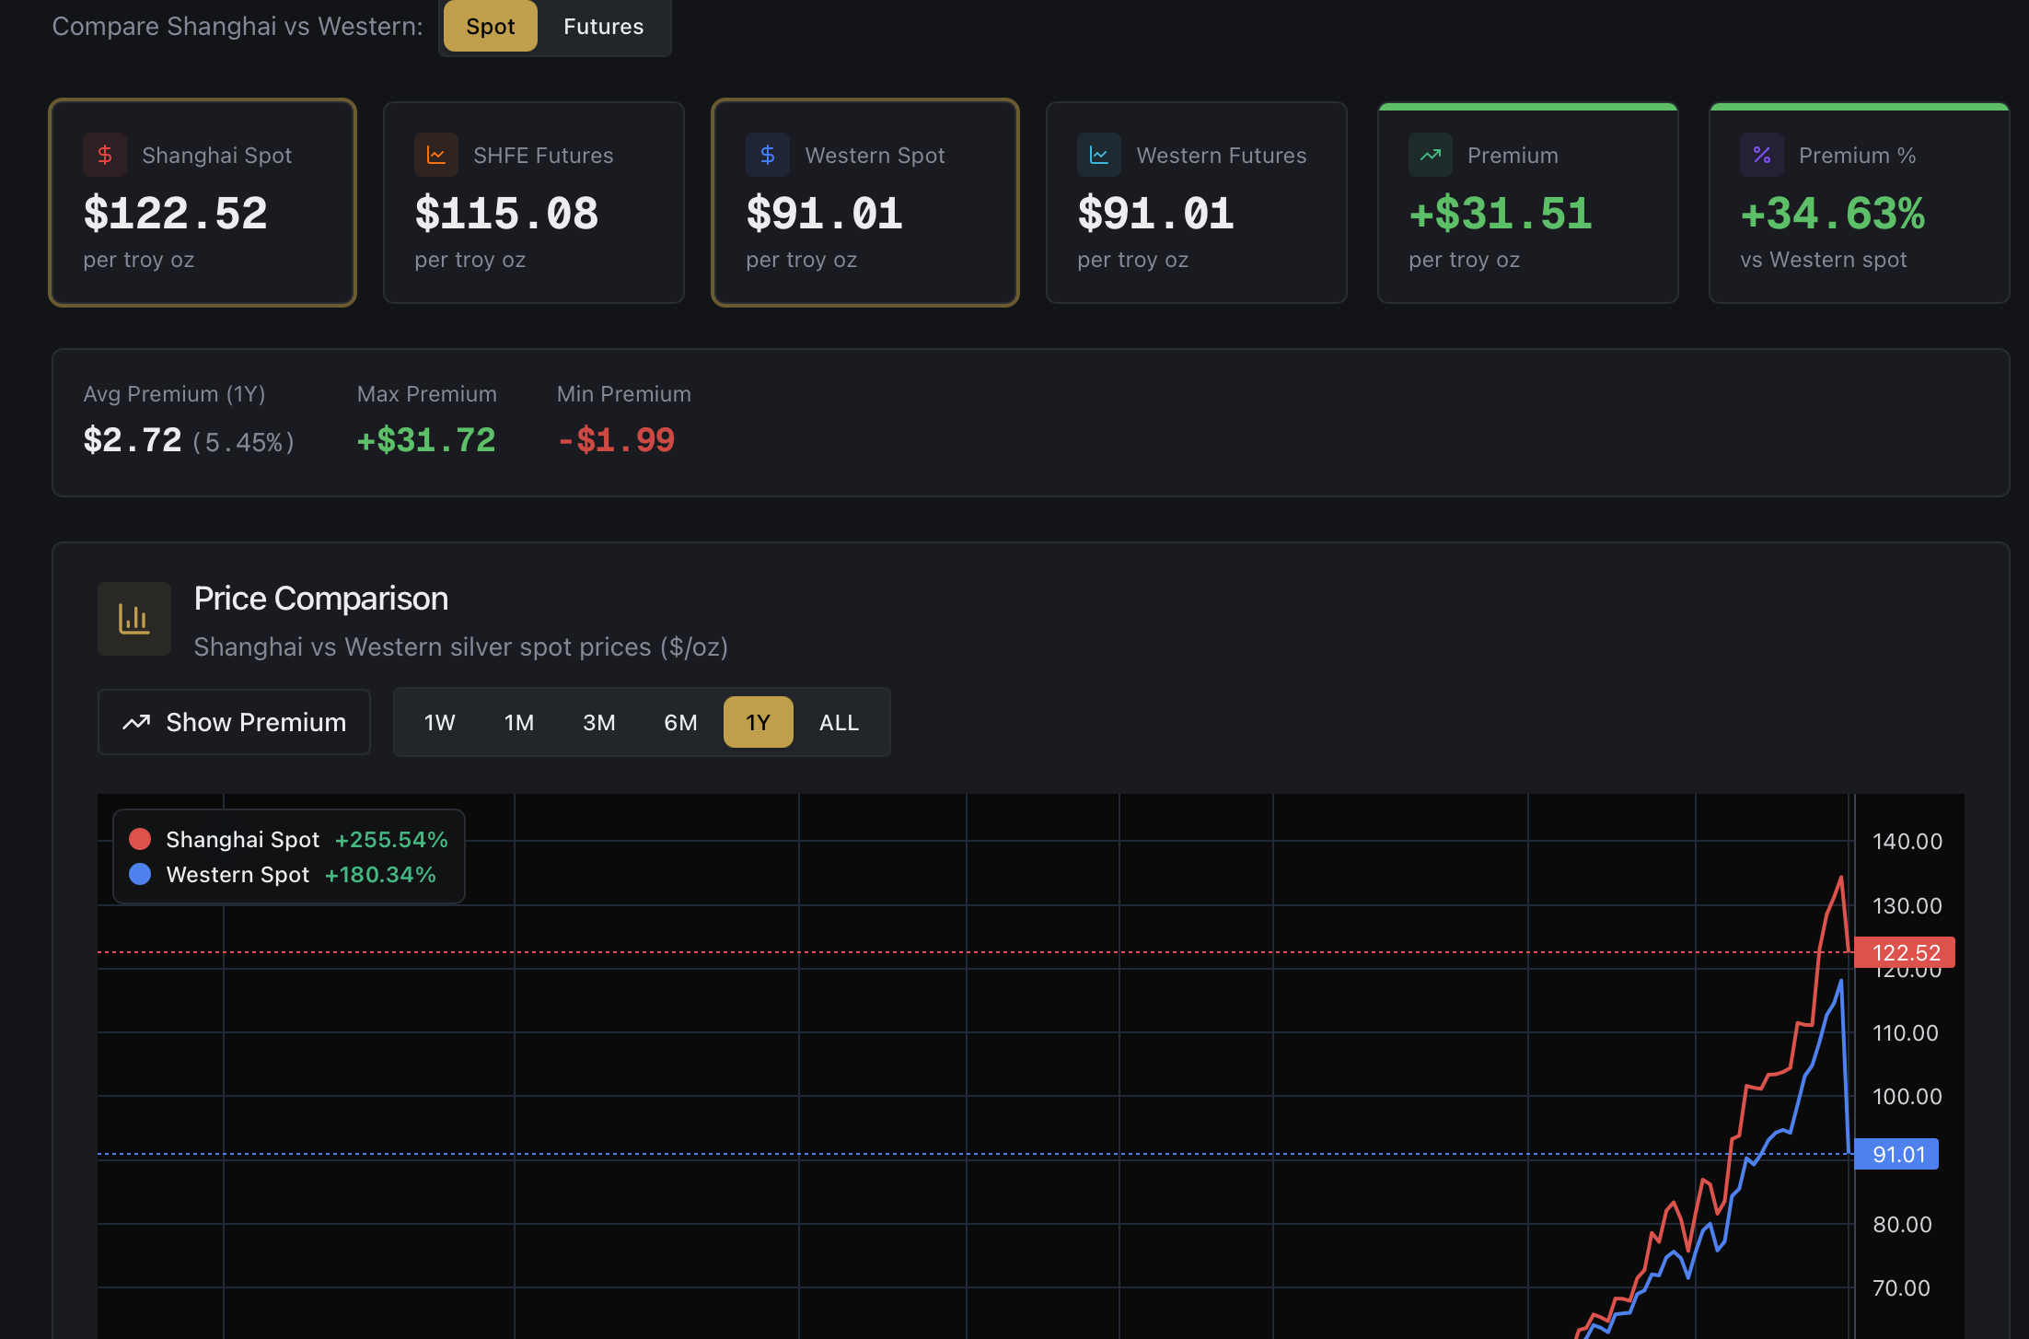Switch chart to 3M range
This screenshot has height=1339, width=2029.
coord(598,723)
